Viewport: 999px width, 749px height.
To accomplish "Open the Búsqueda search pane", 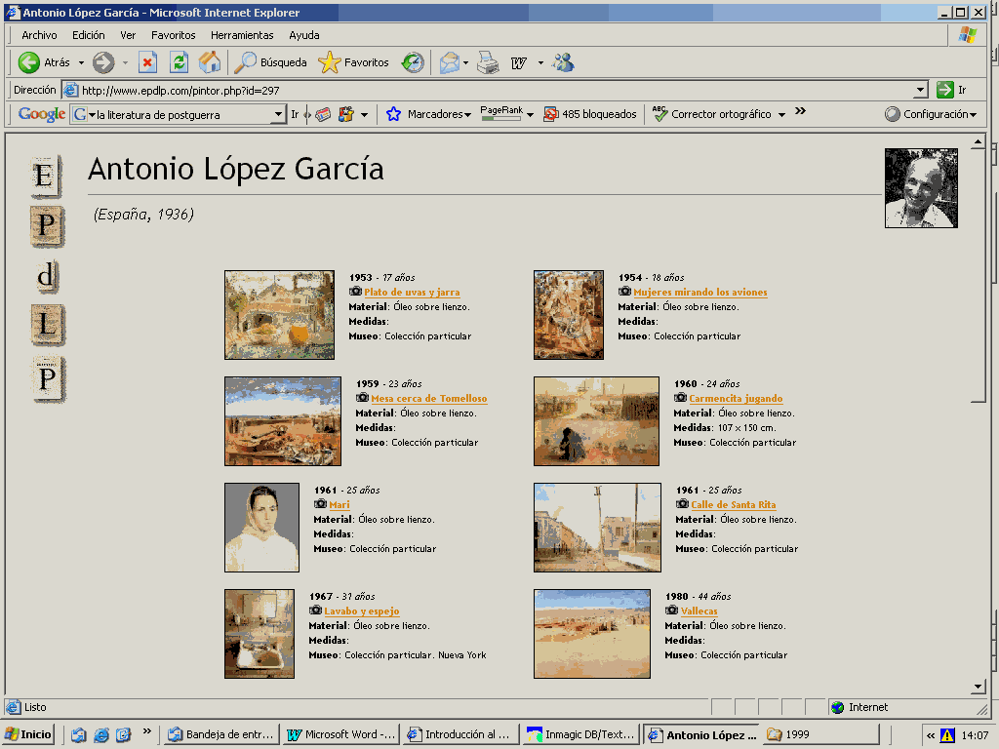I will coord(271,62).
